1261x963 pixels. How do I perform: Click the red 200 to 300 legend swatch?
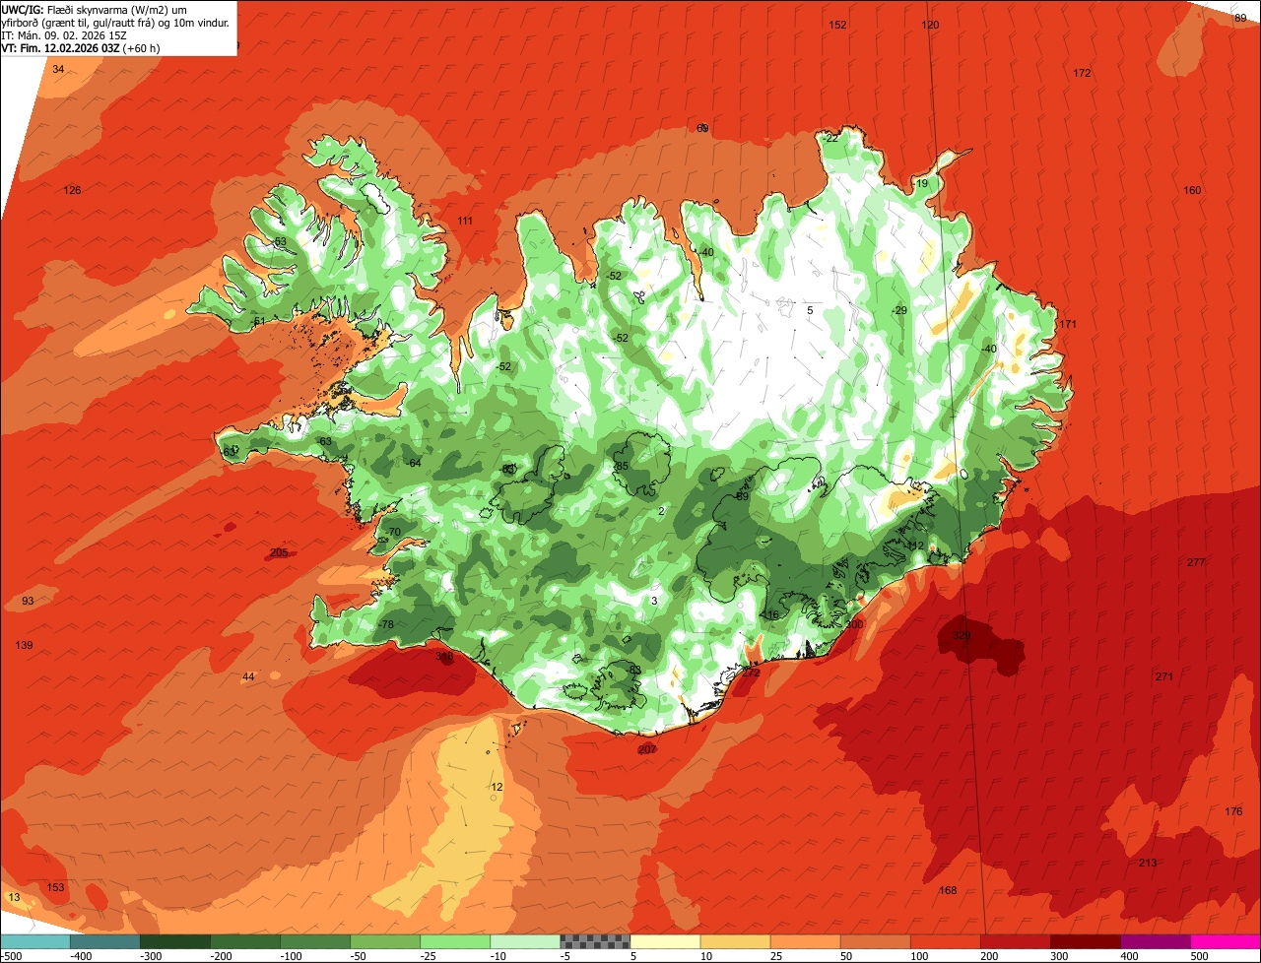pos(1015,940)
